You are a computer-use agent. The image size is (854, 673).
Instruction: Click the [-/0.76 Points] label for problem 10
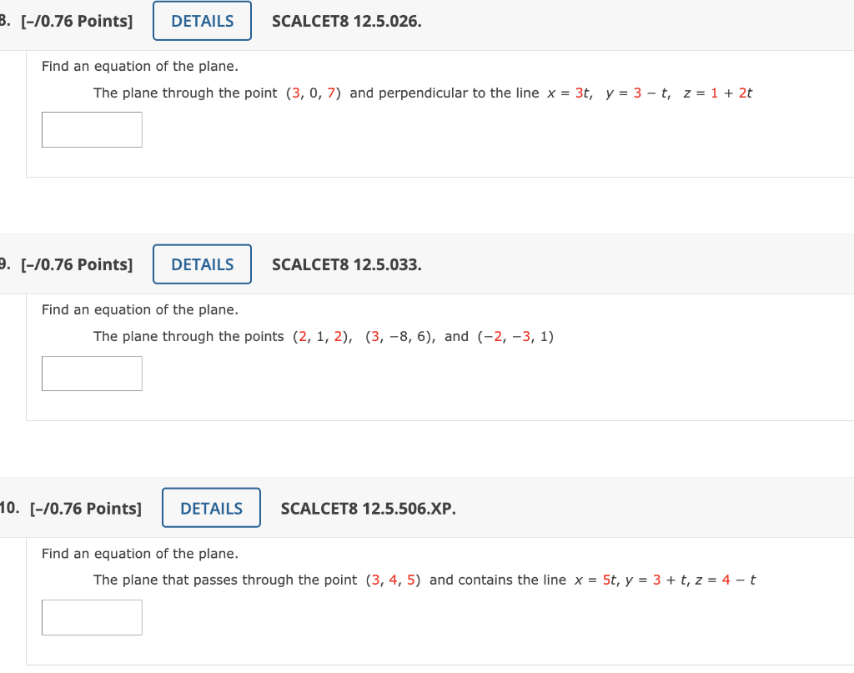[85, 509]
